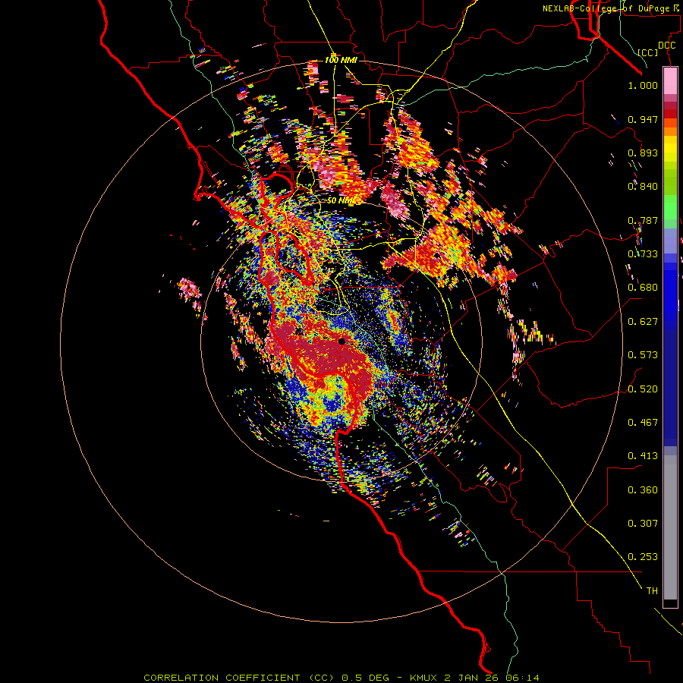Viewport: 683px width, 683px height.
Task: Click the [CC] units label
Action: click(648, 52)
